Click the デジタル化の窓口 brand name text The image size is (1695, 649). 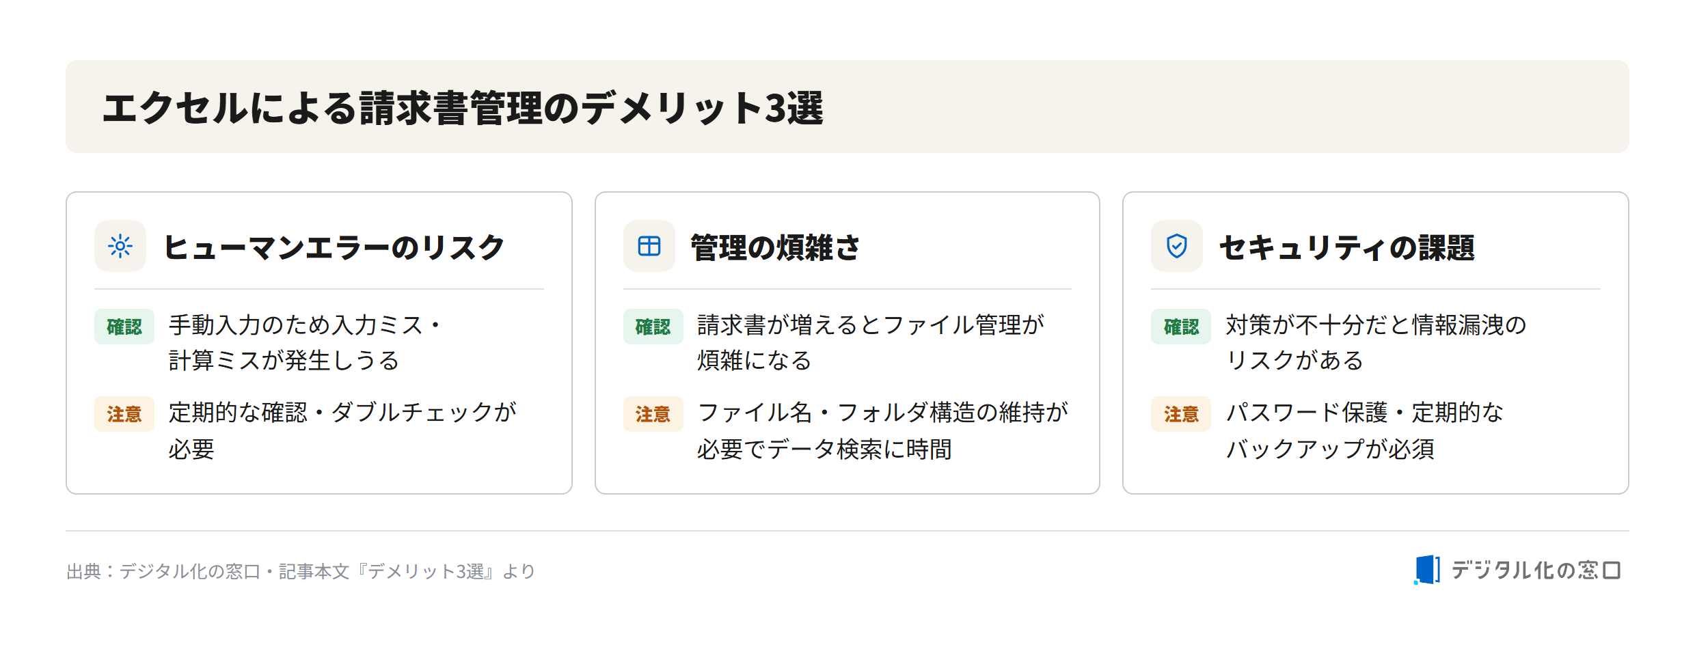click(x=1536, y=570)
